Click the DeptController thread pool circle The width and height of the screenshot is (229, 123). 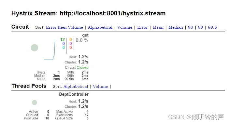[x=35, y=102]
